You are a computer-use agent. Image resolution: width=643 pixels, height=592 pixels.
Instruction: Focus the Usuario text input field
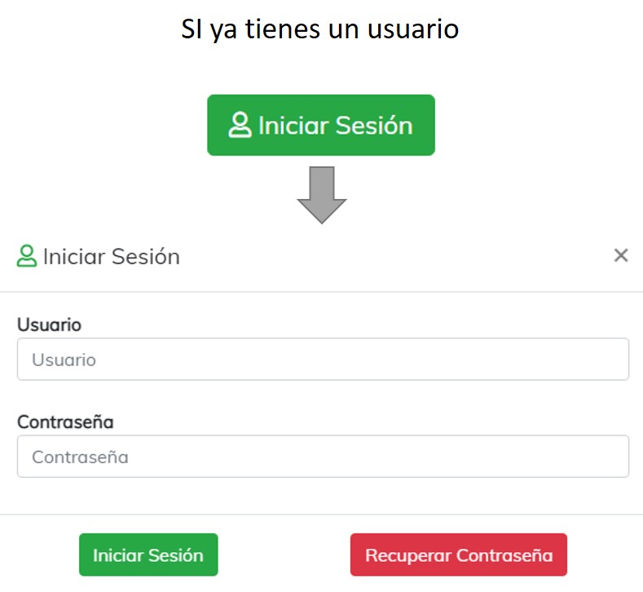click(x=323, y=360)
